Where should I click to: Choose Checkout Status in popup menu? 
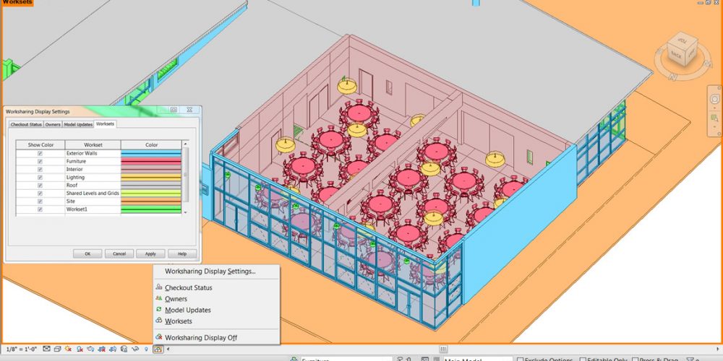(x=188, y=288)
